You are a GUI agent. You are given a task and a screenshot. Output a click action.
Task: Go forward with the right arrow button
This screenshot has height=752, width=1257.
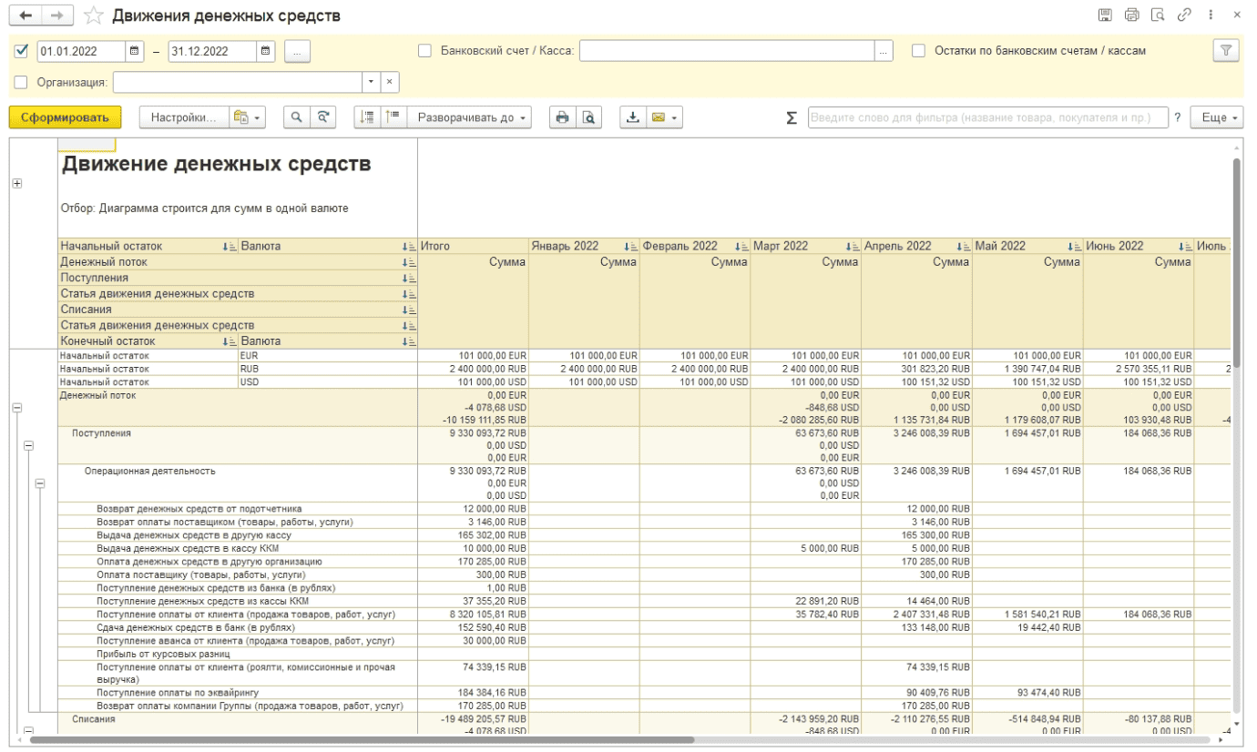coord(56,15)
